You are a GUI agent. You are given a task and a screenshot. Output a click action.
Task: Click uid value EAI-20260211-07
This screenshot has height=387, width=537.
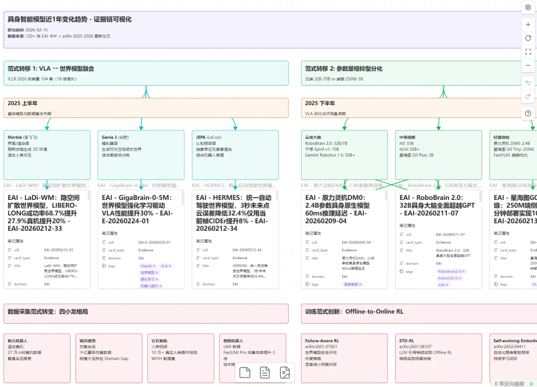click(x=450, y=235)
